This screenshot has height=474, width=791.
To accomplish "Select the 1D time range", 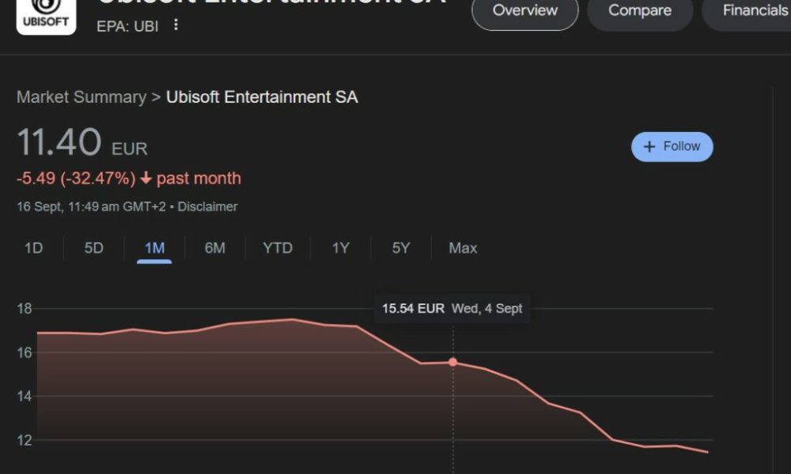I will [34, 248].
